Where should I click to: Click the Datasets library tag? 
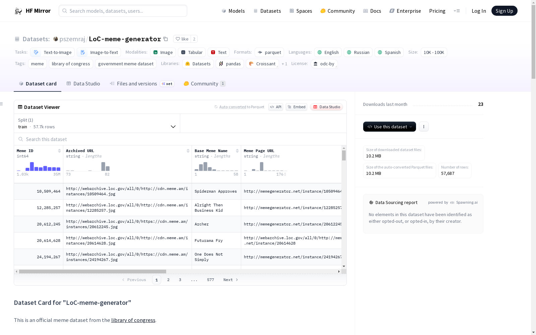pos(198,64)
